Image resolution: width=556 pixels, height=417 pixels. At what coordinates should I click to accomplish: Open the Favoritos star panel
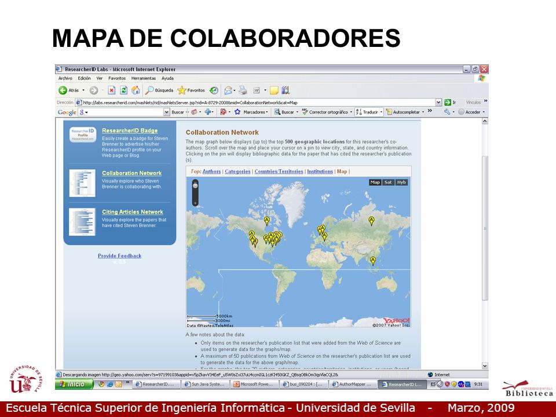click(x=191, y=90)
